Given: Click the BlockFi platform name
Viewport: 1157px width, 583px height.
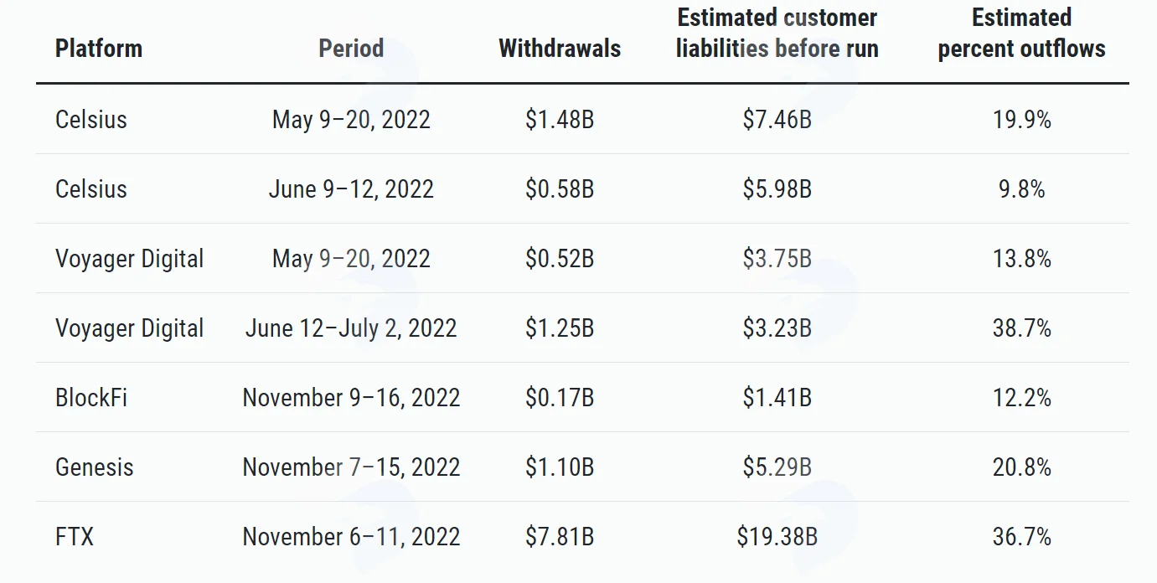Looking at the screenshot, I should [91, 397].
